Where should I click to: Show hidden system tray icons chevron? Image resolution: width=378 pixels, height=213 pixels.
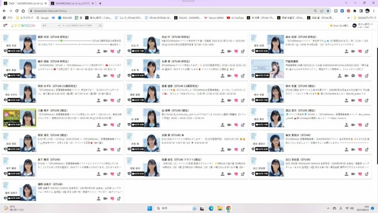328,208
